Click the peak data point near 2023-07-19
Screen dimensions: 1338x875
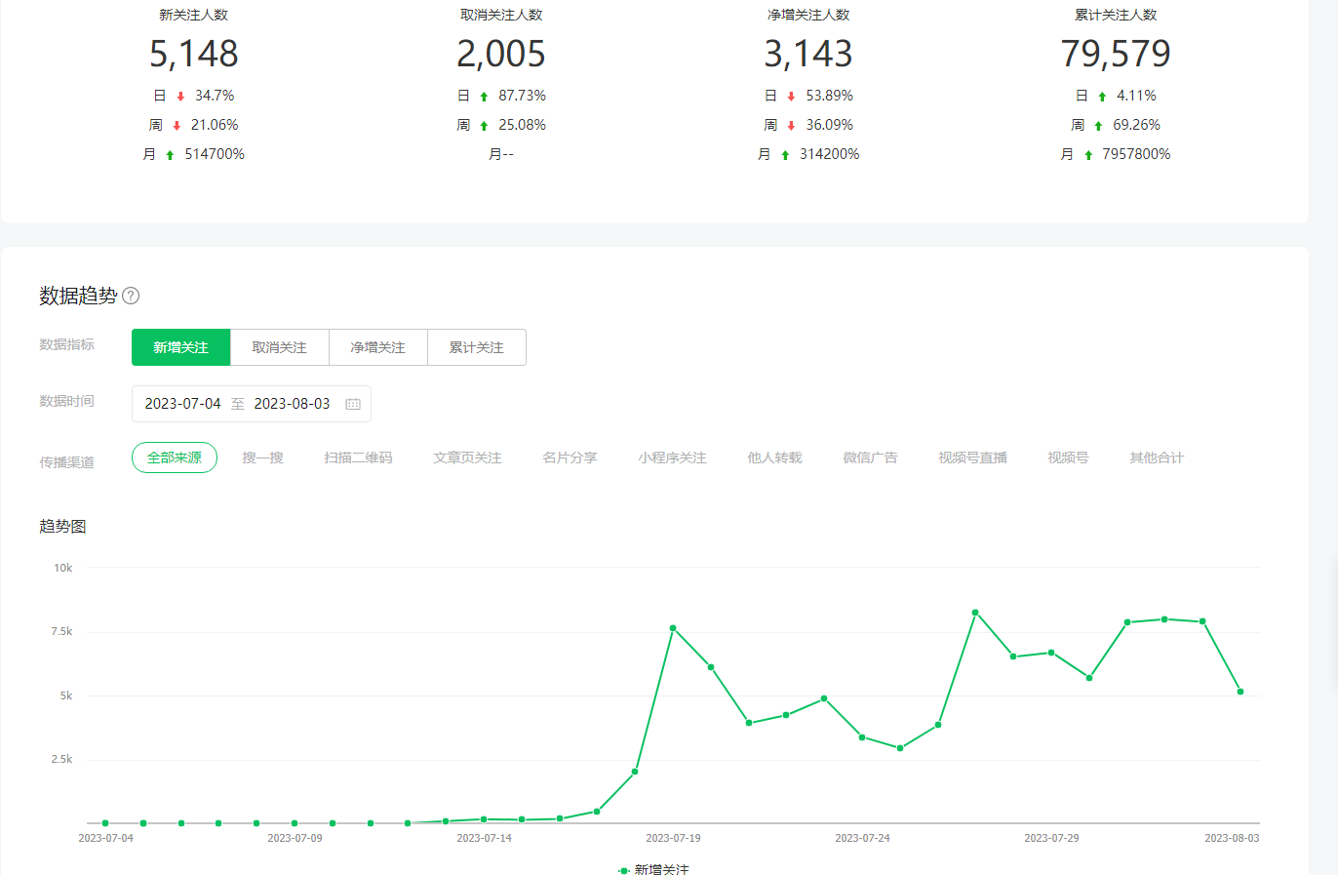point(673,628)
